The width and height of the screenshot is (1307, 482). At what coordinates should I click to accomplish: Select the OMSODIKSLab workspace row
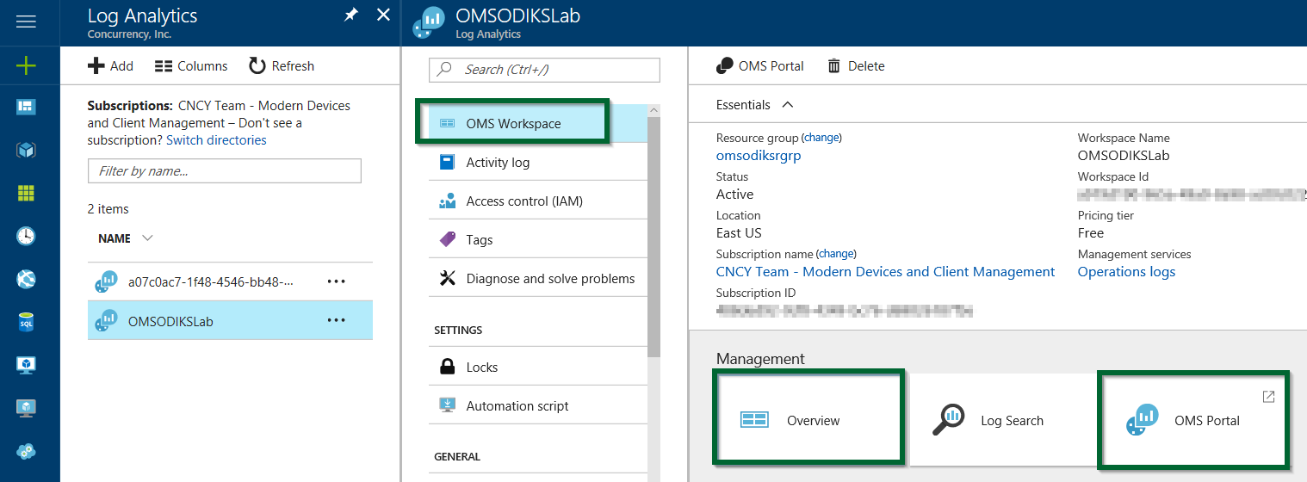[x=230, y=321]
